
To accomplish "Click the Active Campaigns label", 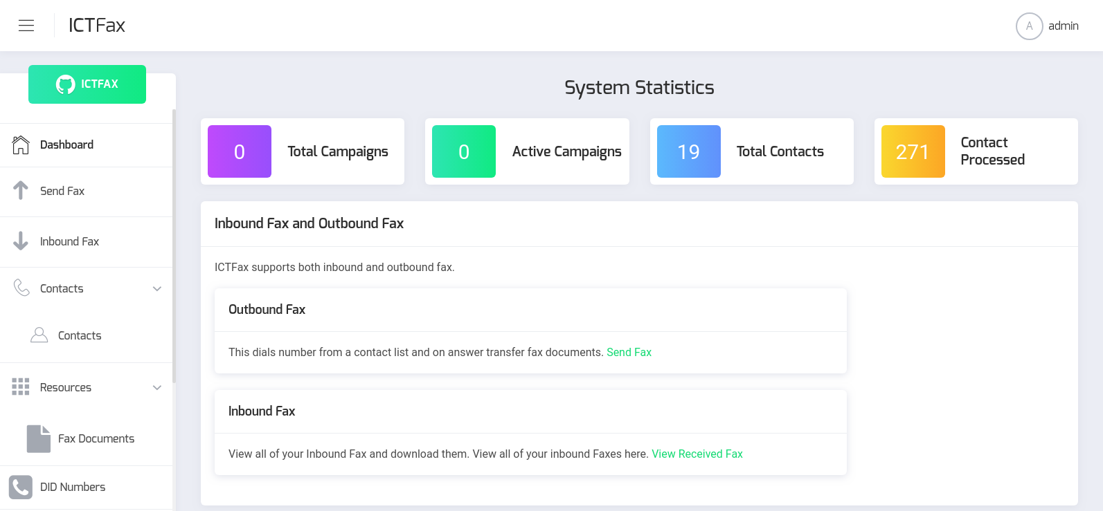I will [567, 151].
